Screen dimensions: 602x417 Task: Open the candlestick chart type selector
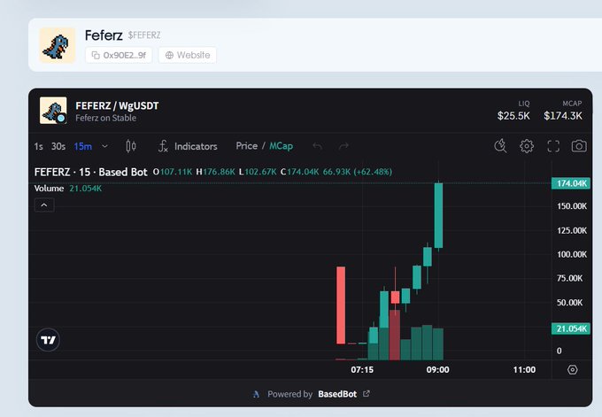(x=131, y=146)
